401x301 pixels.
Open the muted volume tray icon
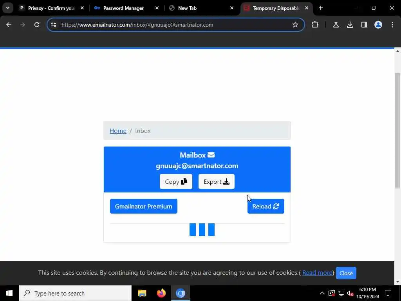[x=350, y=293]
